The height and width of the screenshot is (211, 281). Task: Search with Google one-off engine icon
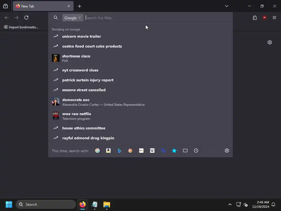pyautogui.click(x=97, y=151)
